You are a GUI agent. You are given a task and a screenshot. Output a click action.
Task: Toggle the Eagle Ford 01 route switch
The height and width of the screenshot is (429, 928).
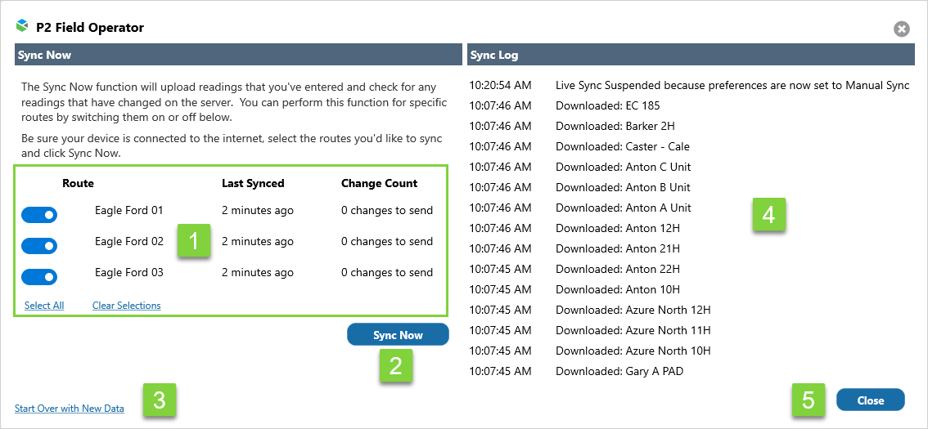coord(39,215)
